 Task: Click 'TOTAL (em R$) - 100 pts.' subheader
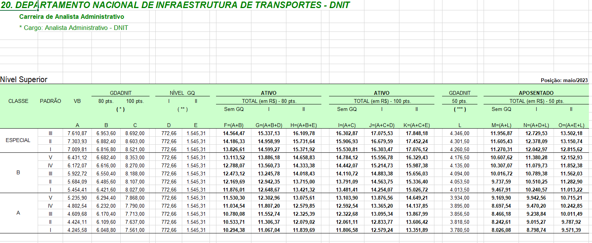(x=382, y=101)
